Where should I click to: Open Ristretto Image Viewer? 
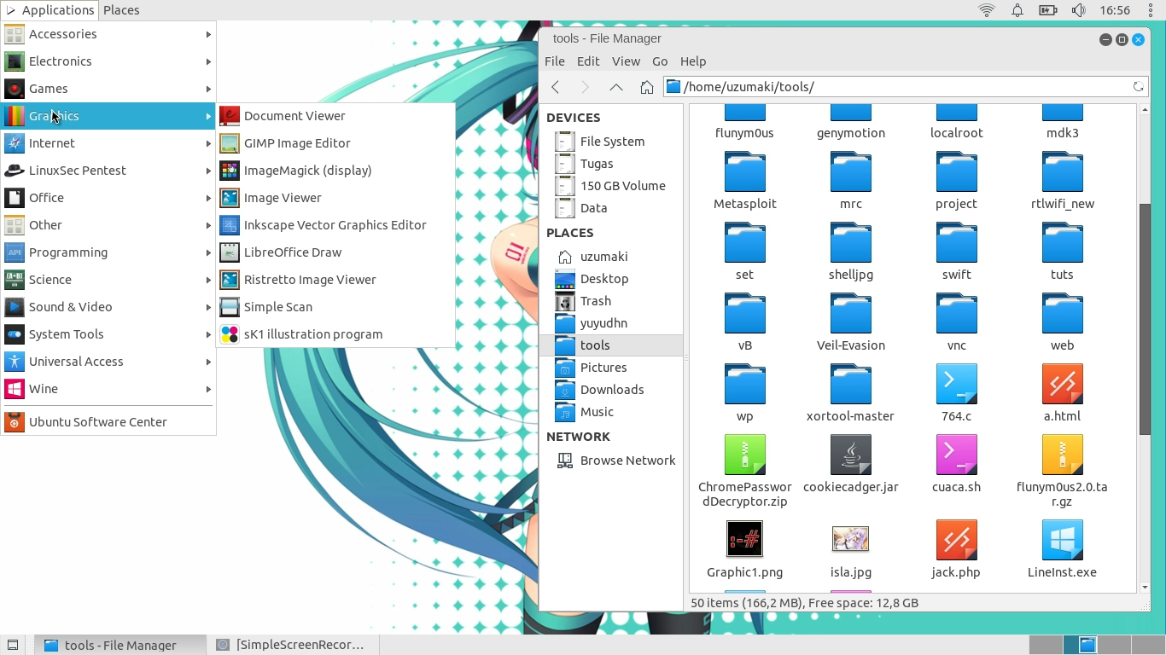click(335, 280)
